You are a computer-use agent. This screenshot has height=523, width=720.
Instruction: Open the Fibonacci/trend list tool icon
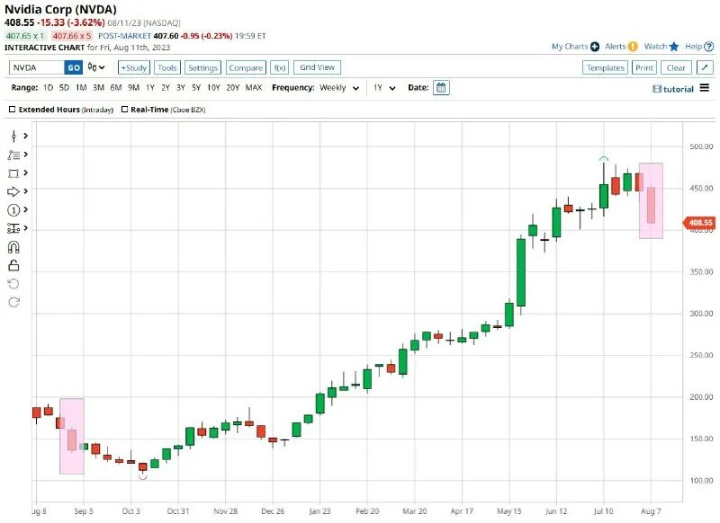tap(13, 155)
